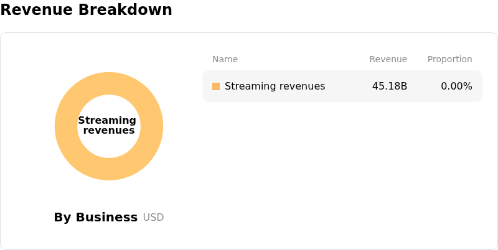498x250 pixels.
Task: Click the right side of the donut ring
Action: (x=152, y=126)
